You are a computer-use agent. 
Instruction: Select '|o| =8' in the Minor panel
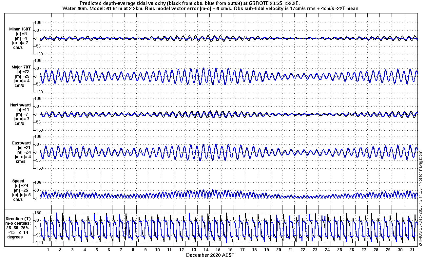tap(21, 34)
